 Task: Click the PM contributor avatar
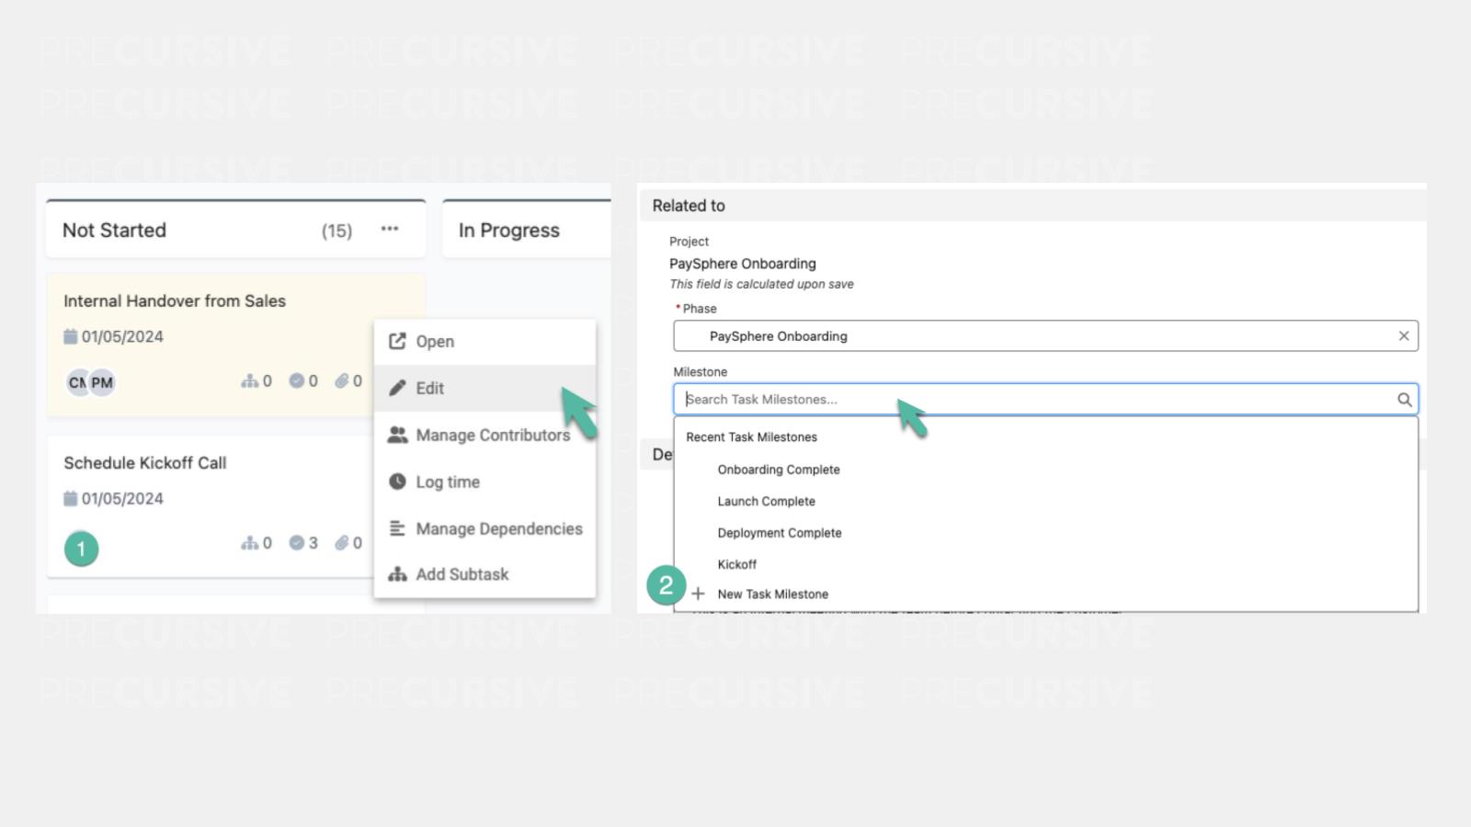pos(102,383)
